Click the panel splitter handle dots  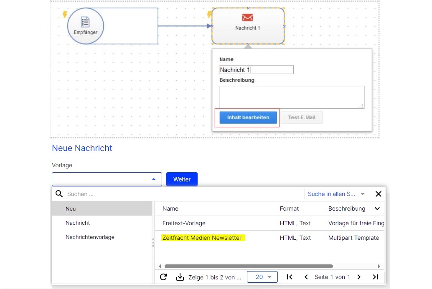153,243
